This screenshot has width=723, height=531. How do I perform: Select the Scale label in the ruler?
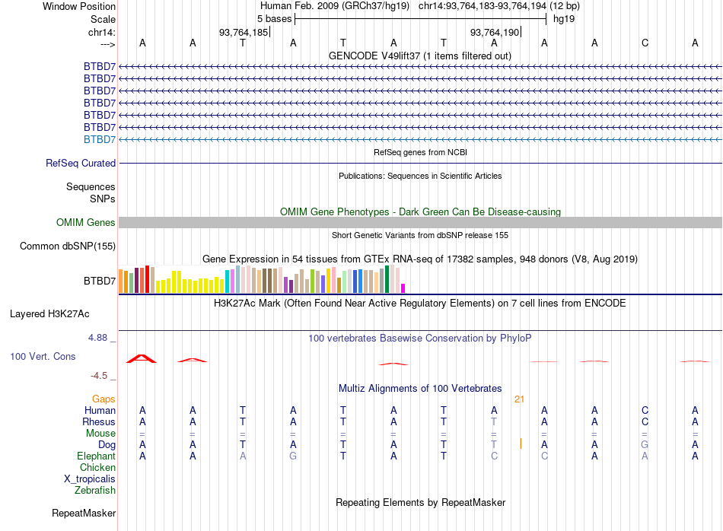[x=103, y=19]
